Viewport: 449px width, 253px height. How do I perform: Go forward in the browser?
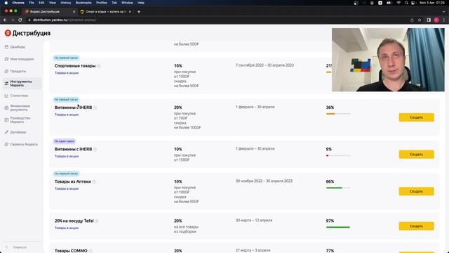pos(13,20)
